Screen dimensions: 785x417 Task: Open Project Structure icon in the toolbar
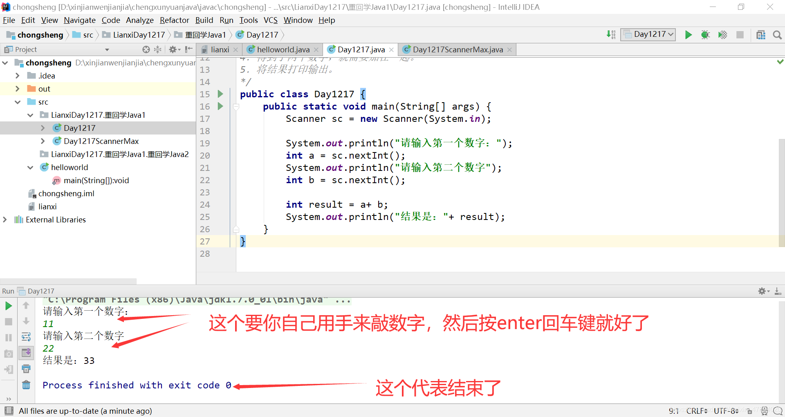[x=760, y=35]
